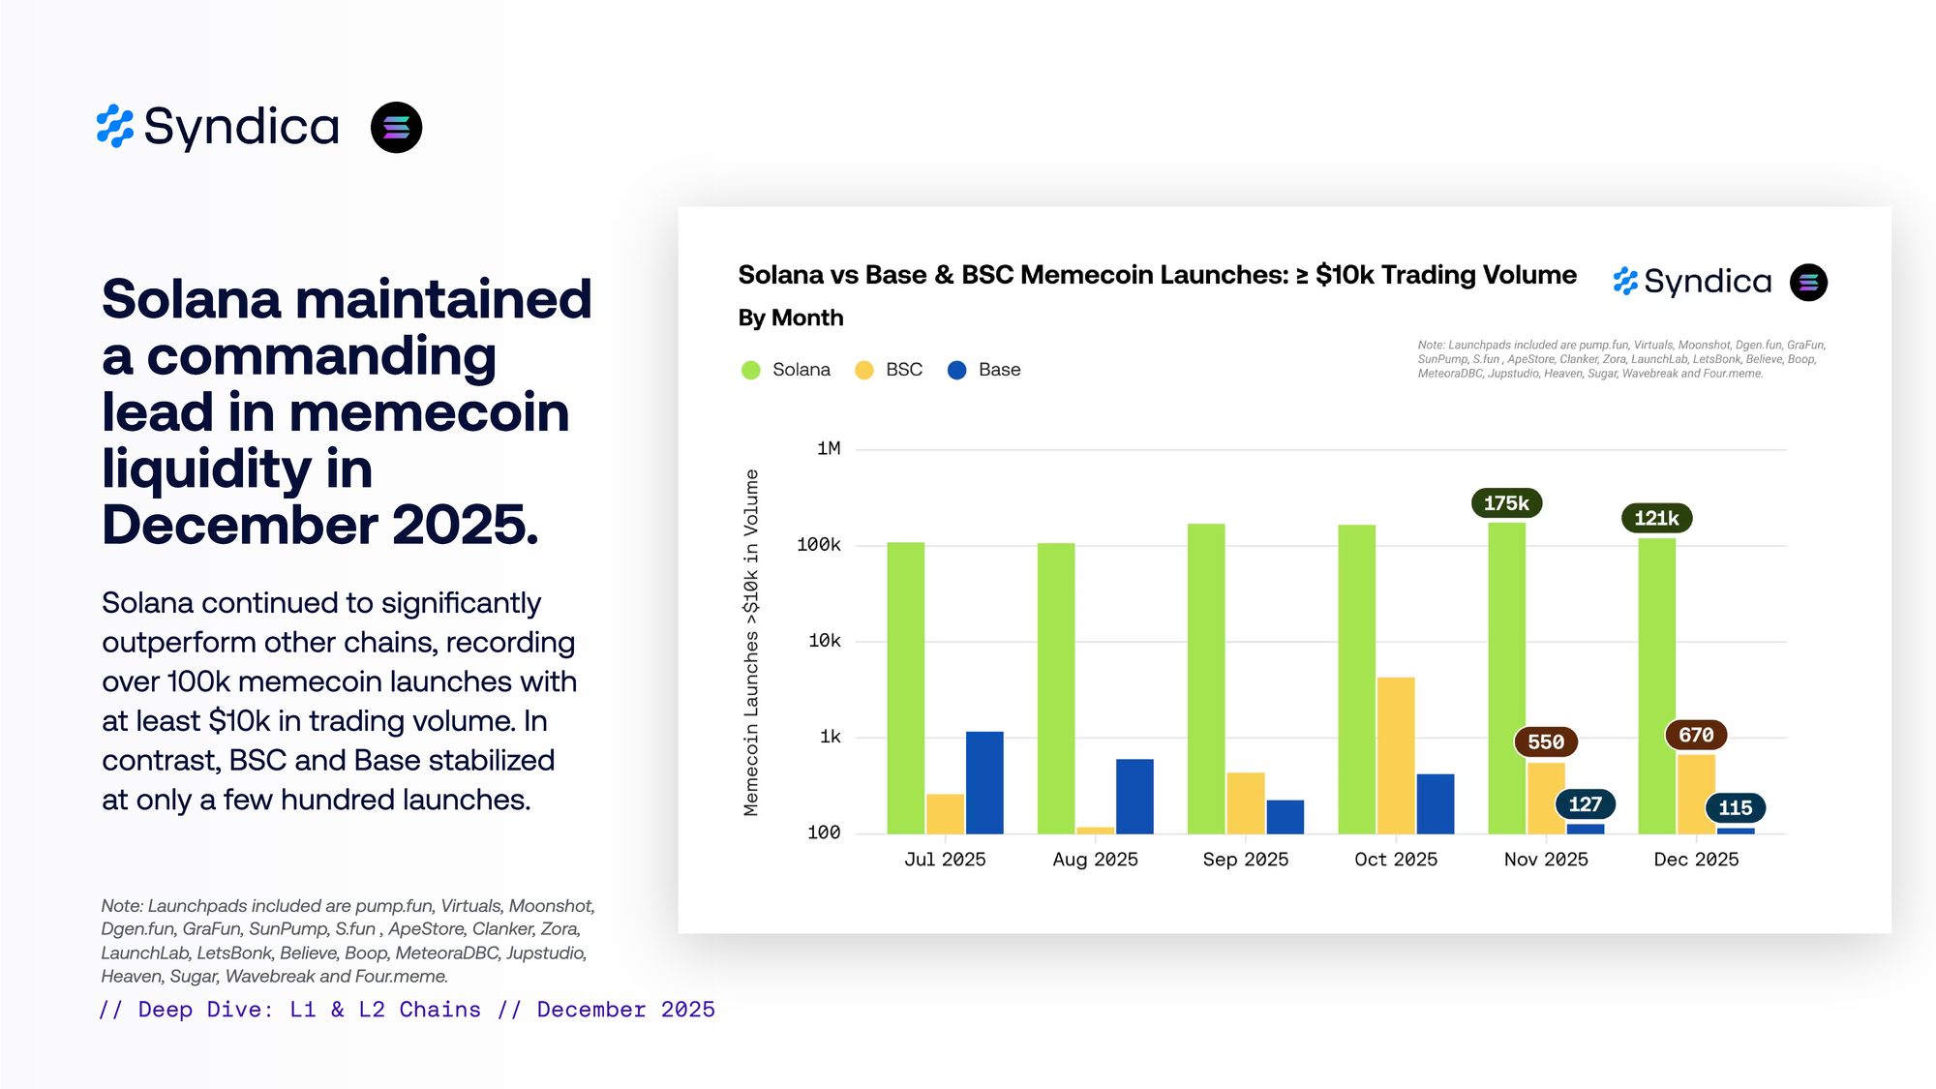Screen dimensions: 1936x1089
Task: Click the green Solana legend dot
Action: (x=751, y=370)
